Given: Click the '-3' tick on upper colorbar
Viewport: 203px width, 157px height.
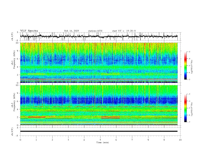Looking at the screenshot, I should pyautogui.click(x=189, y=52).
